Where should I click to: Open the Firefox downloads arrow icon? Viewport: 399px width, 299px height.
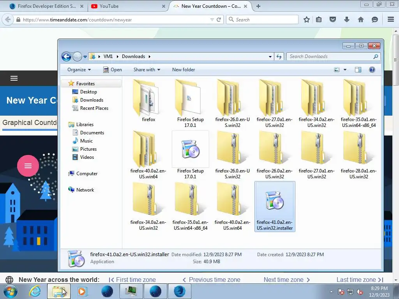(346, 19)
